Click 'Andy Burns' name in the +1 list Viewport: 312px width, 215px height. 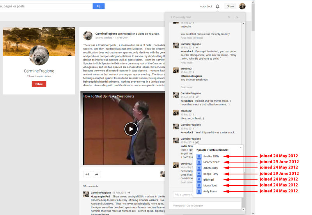(210, 191)
